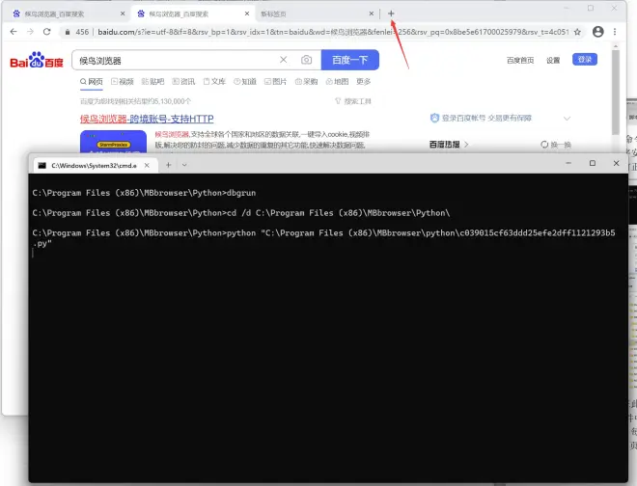This screenshot has width=637, height=486.
Task: Open 搜索工具 filter tools
Action: [353, 101]
